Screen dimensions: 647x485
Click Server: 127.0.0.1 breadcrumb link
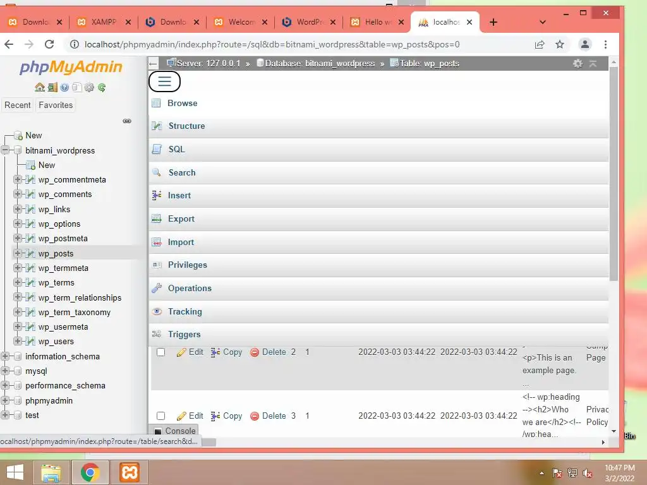(208, 64)
